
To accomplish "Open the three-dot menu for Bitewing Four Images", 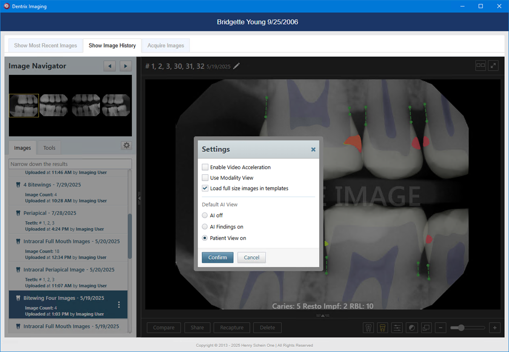I will (119, 304).
